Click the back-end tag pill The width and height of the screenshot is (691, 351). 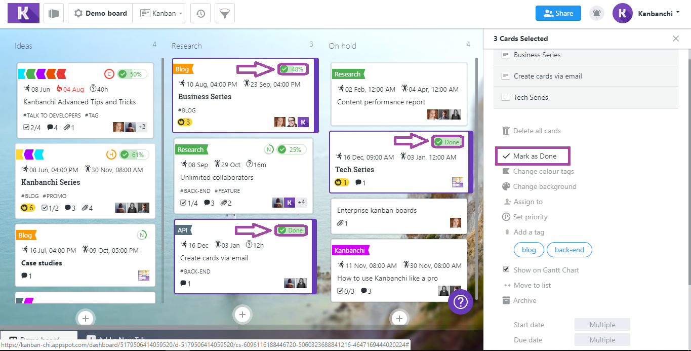point(570,250)
